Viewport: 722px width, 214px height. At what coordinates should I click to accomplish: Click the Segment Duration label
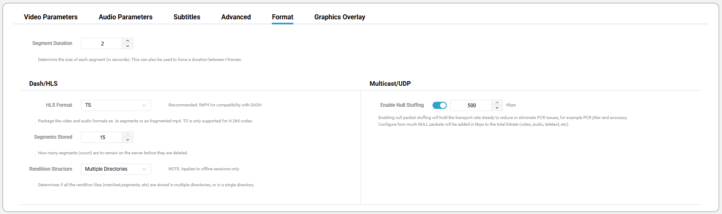click(52, 43)
